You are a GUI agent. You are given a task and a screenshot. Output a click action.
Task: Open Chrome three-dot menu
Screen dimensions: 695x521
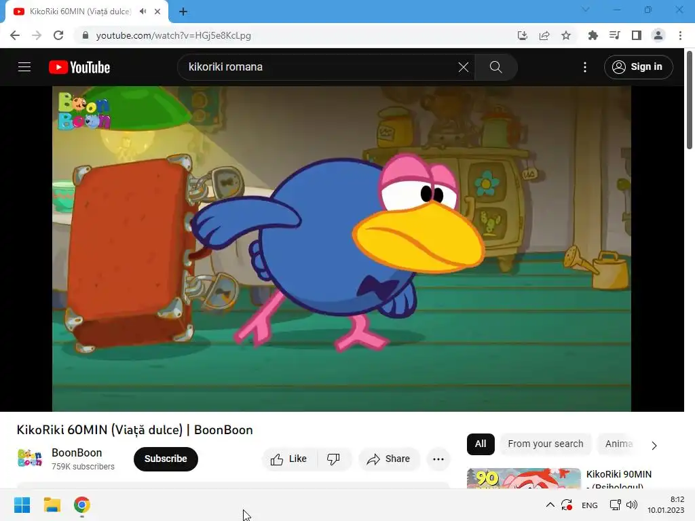click(680, 35)
